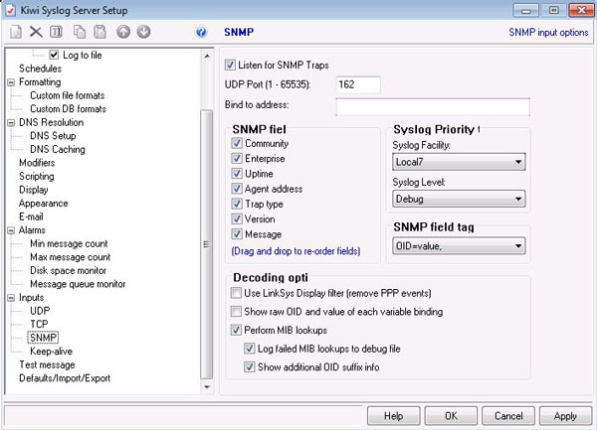The height and width of the screenshot is (430, 597).
Task: Toggle the Listen for SNMP Traps checkbox
Action: tap(231, 66)
